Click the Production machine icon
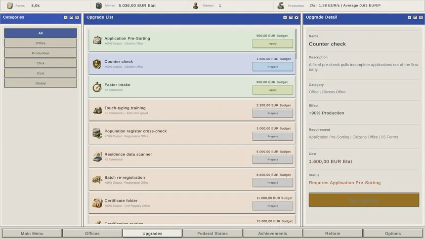The height and width of the screenshot is (239, 425). (281, 5)
